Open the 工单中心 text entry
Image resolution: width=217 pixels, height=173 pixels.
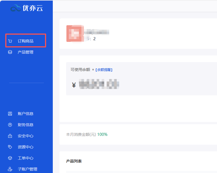tap(26, 158)
